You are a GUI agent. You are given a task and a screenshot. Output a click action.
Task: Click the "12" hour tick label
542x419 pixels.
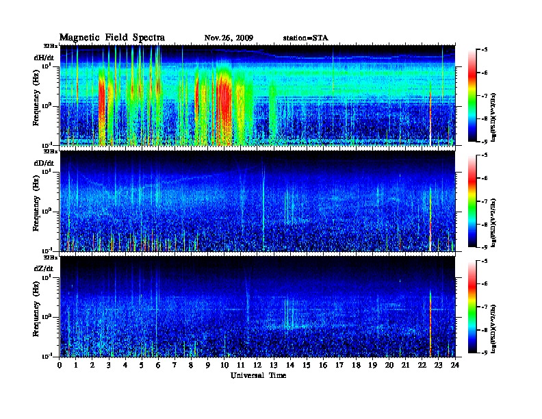click(x=257, y=365)
